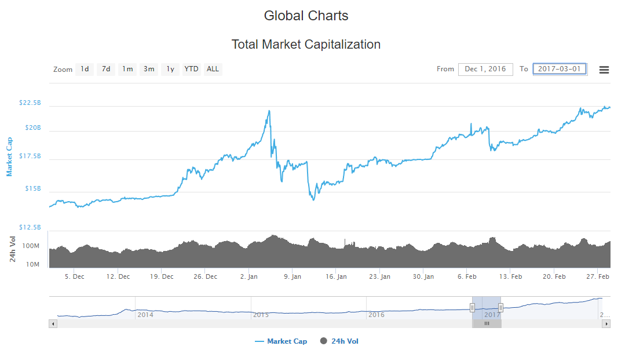This screenshot has height=346, width=636.
Task: Show ALL time zoom range
Action: (x=213, y=70)
